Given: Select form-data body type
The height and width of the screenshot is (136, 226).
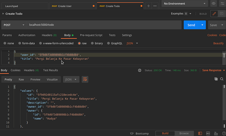Looking at the screenshot, I should pyautogui.click(x=20, y=43).
